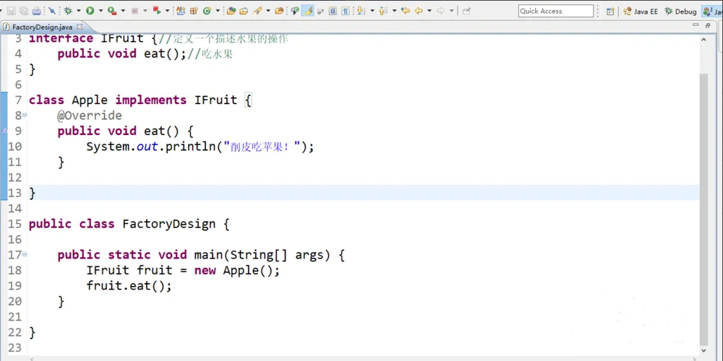This screenshot has width=723, height=361.
Task: Click the Quick Access search field
Action: click(x=555, y=11)
